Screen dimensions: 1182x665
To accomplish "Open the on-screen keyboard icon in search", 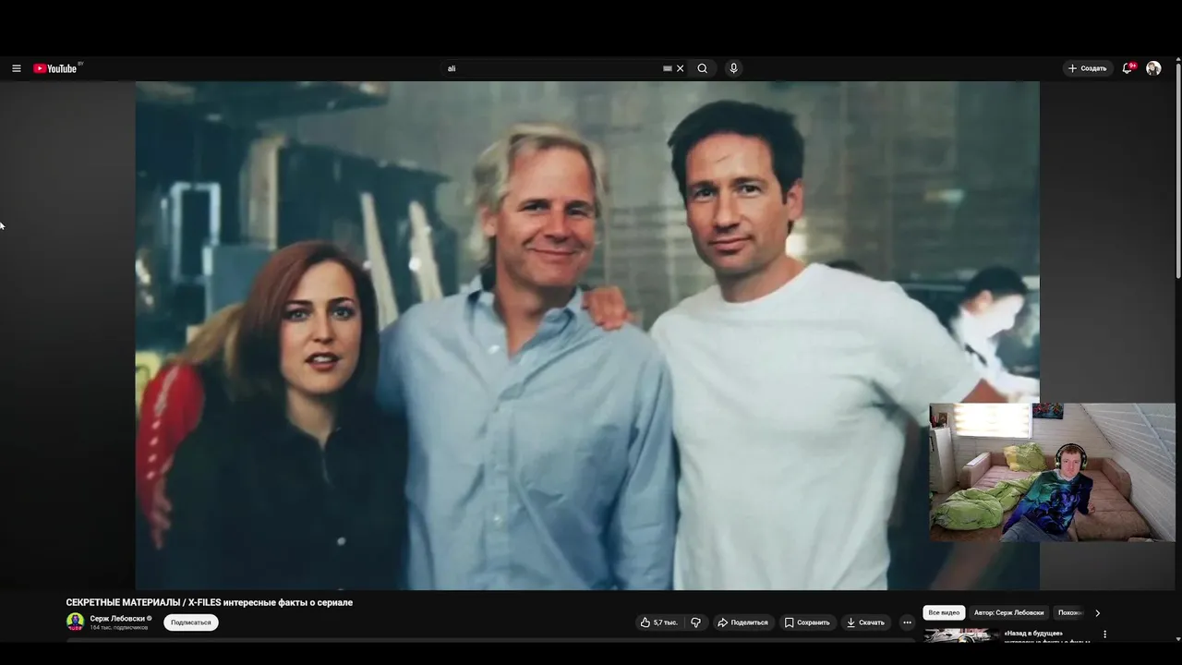I will point(668,68).
